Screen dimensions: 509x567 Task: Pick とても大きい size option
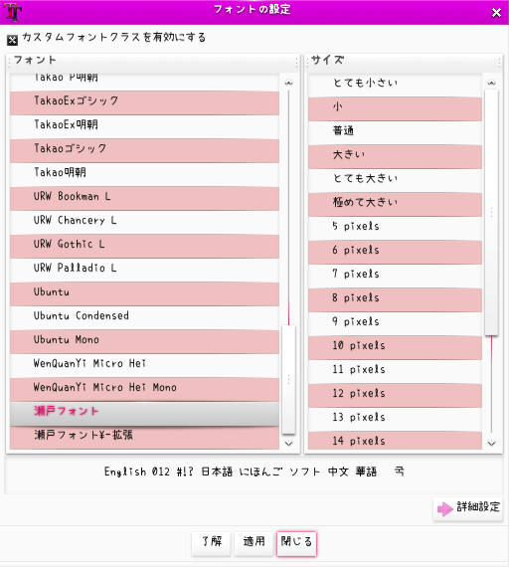[395, 180]
